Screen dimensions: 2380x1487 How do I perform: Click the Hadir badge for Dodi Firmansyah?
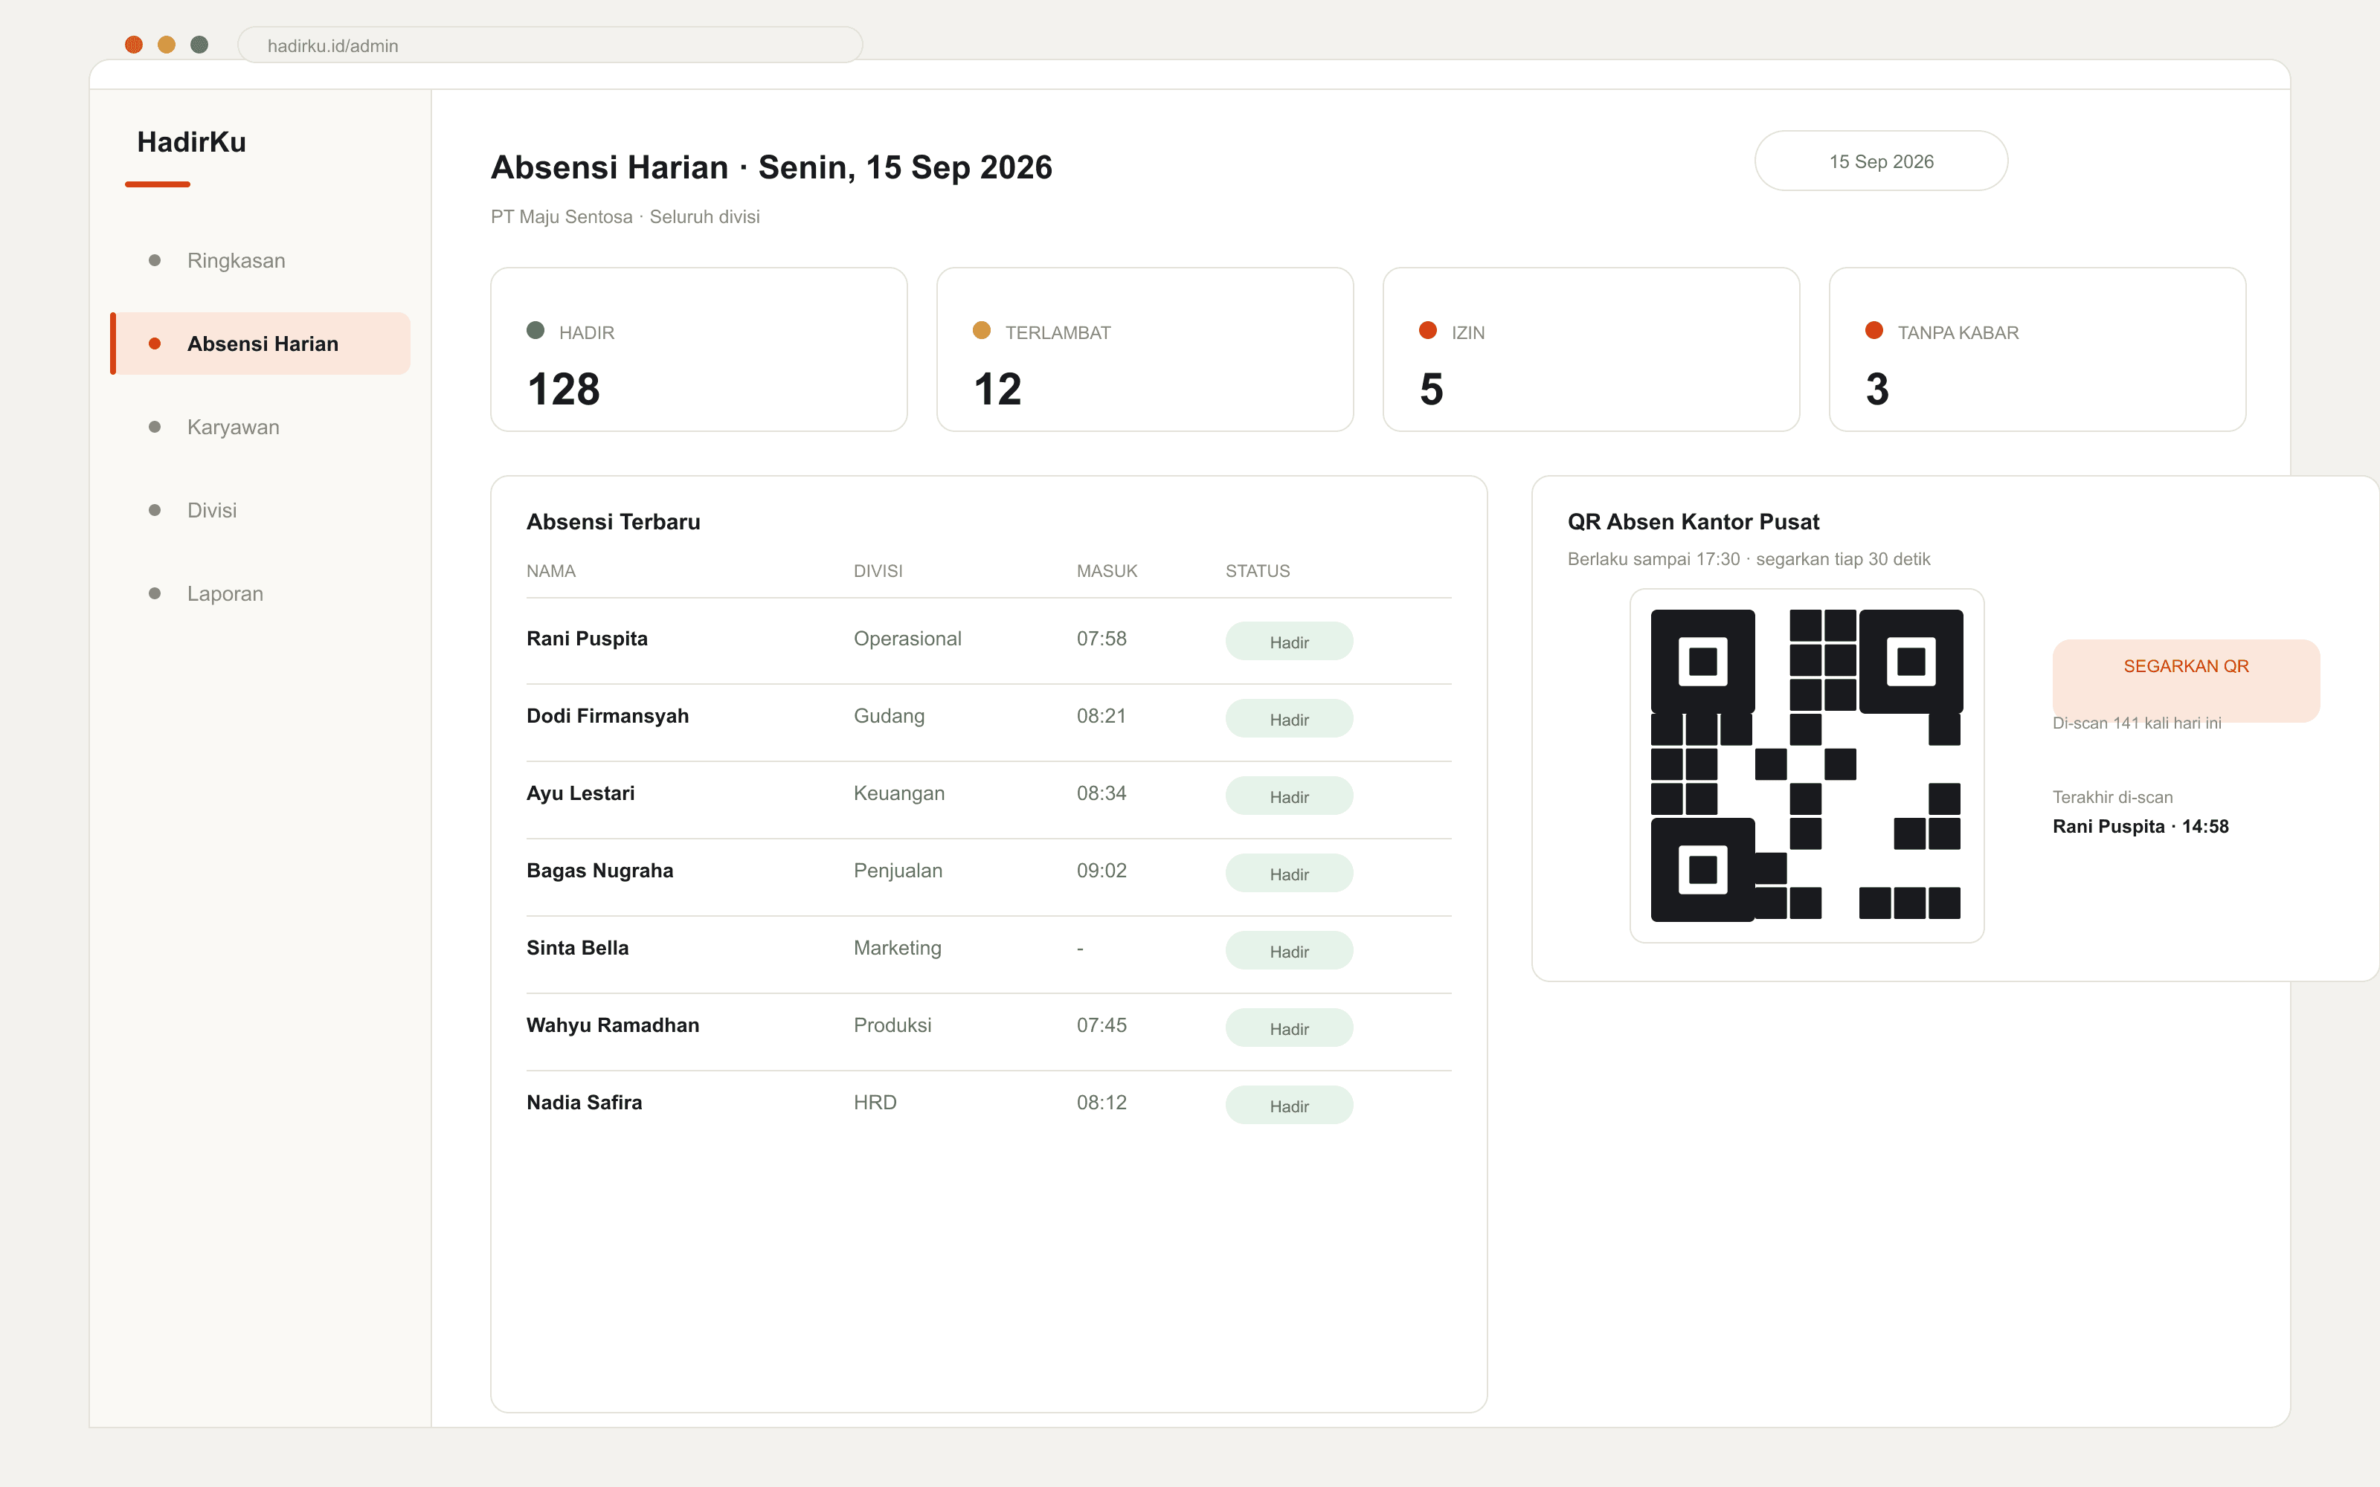(1288, 719)
